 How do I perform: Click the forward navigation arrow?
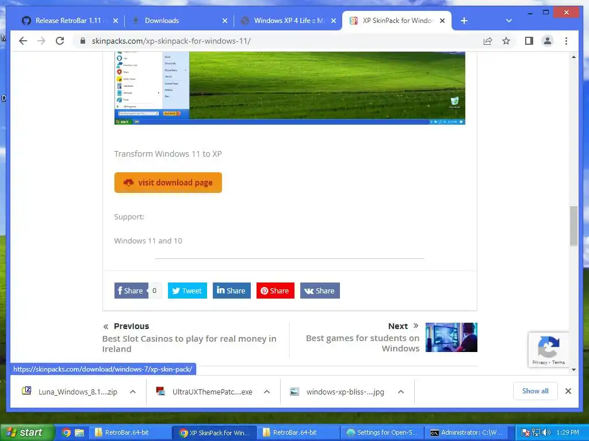[x=41, y=41]
